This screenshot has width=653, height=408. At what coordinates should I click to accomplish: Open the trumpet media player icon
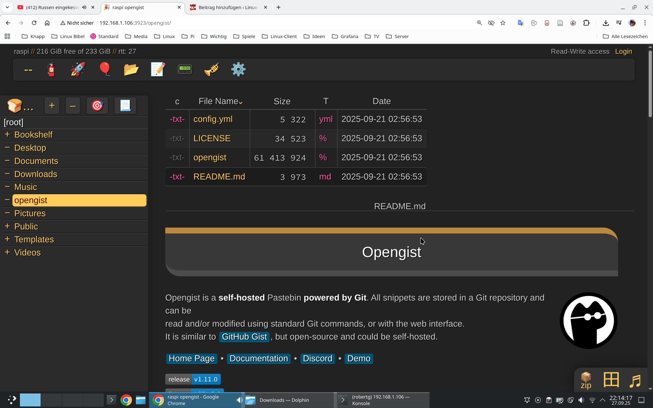[211, 70]
